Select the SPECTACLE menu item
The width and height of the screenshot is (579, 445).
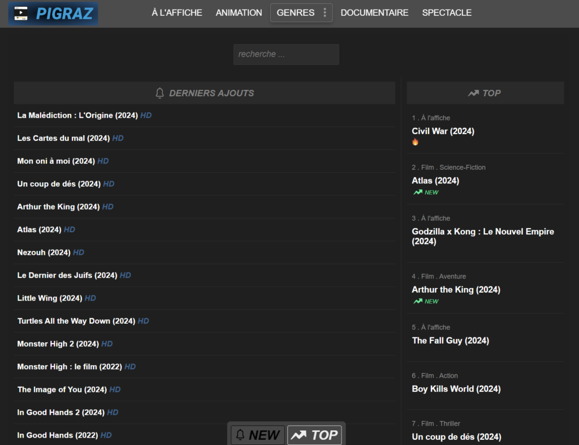point(447,12)
